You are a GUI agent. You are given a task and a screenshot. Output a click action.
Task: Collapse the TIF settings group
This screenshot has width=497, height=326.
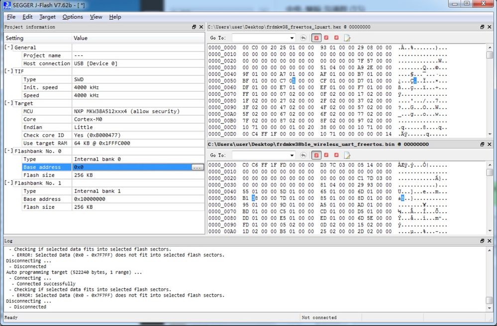pyautogui.click(x=8, y=71)
